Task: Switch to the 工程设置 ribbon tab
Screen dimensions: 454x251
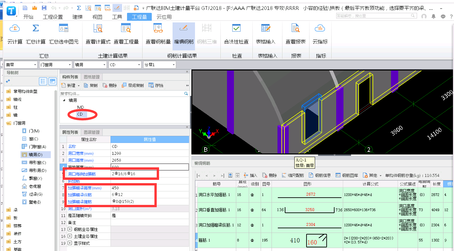Action: 53,17
